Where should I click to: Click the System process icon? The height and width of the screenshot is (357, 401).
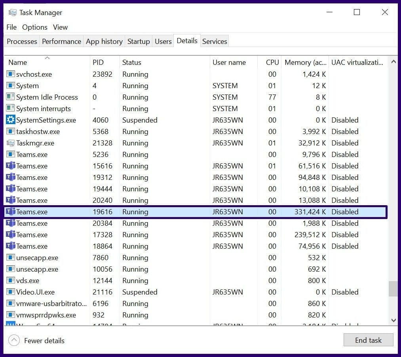[10, 85]
